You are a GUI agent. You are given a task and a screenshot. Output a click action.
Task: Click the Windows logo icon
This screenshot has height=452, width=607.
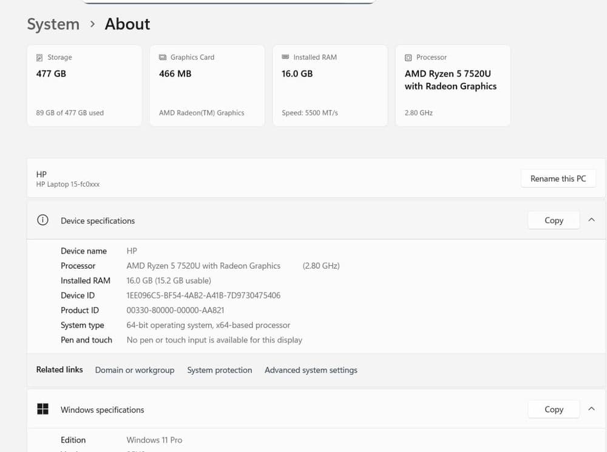[x=42, y=409]
